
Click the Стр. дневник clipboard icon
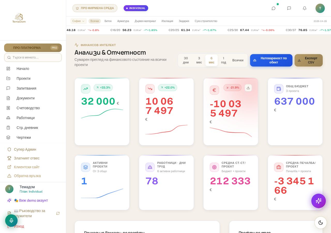(8, 128)
